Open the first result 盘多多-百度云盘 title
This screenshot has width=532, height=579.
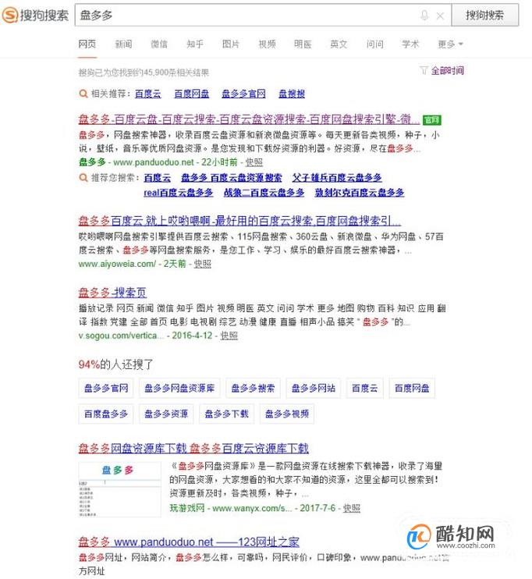click(249, 119)
